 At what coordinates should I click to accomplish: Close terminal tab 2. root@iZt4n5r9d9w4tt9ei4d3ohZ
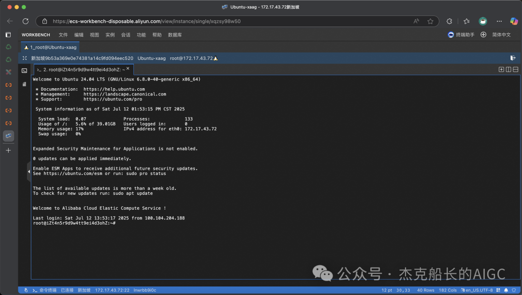click(128, 68)
